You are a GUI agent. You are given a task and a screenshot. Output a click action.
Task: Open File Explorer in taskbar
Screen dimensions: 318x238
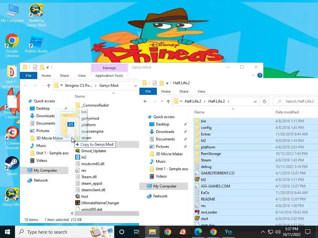coord(152,232)
